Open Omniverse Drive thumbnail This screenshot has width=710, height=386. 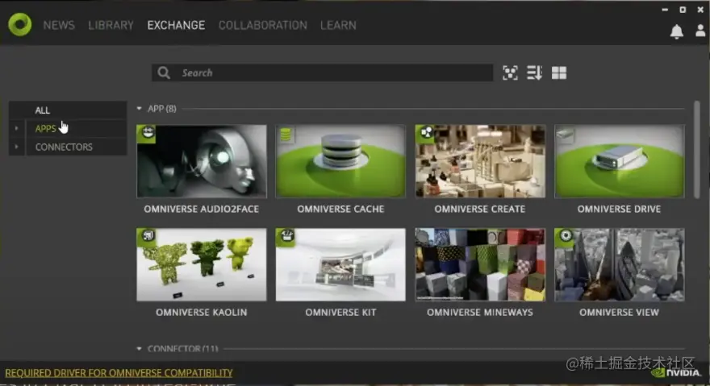[x=619, y=161]
